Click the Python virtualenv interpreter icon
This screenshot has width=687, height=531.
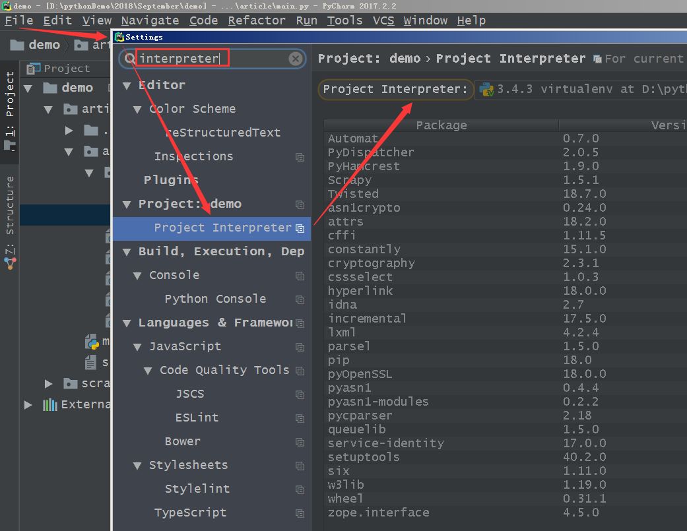[486, 89]
